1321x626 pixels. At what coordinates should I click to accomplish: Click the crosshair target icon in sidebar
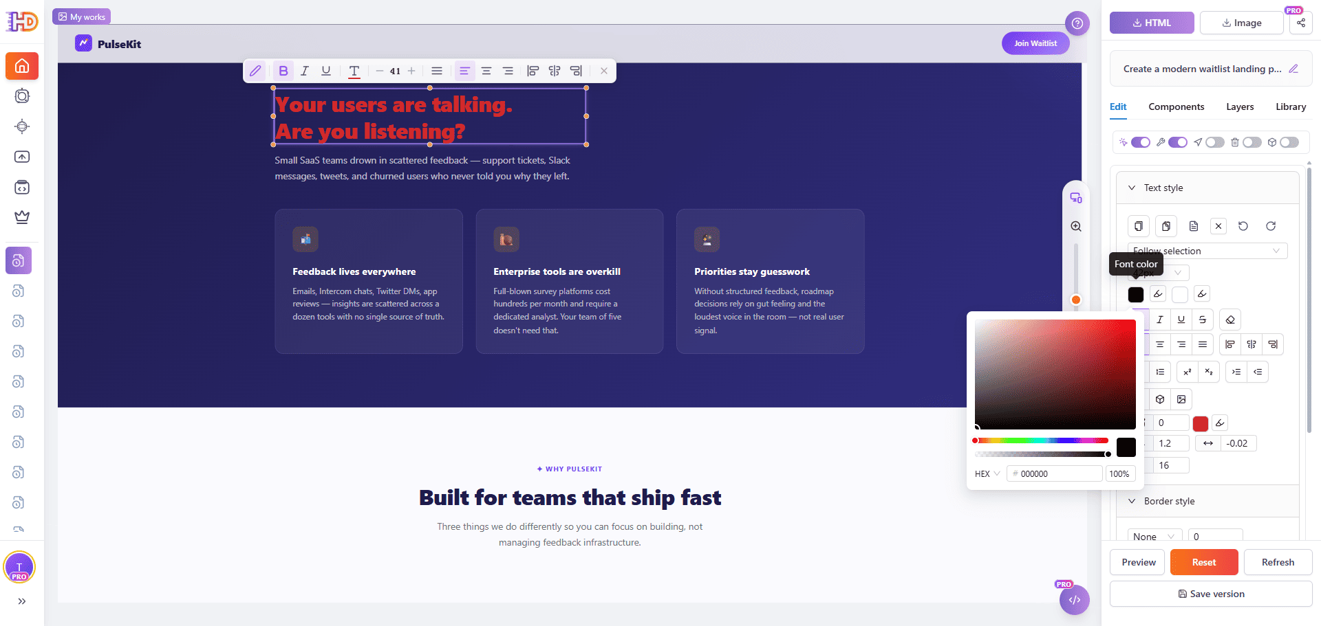[x=22, y=126]
